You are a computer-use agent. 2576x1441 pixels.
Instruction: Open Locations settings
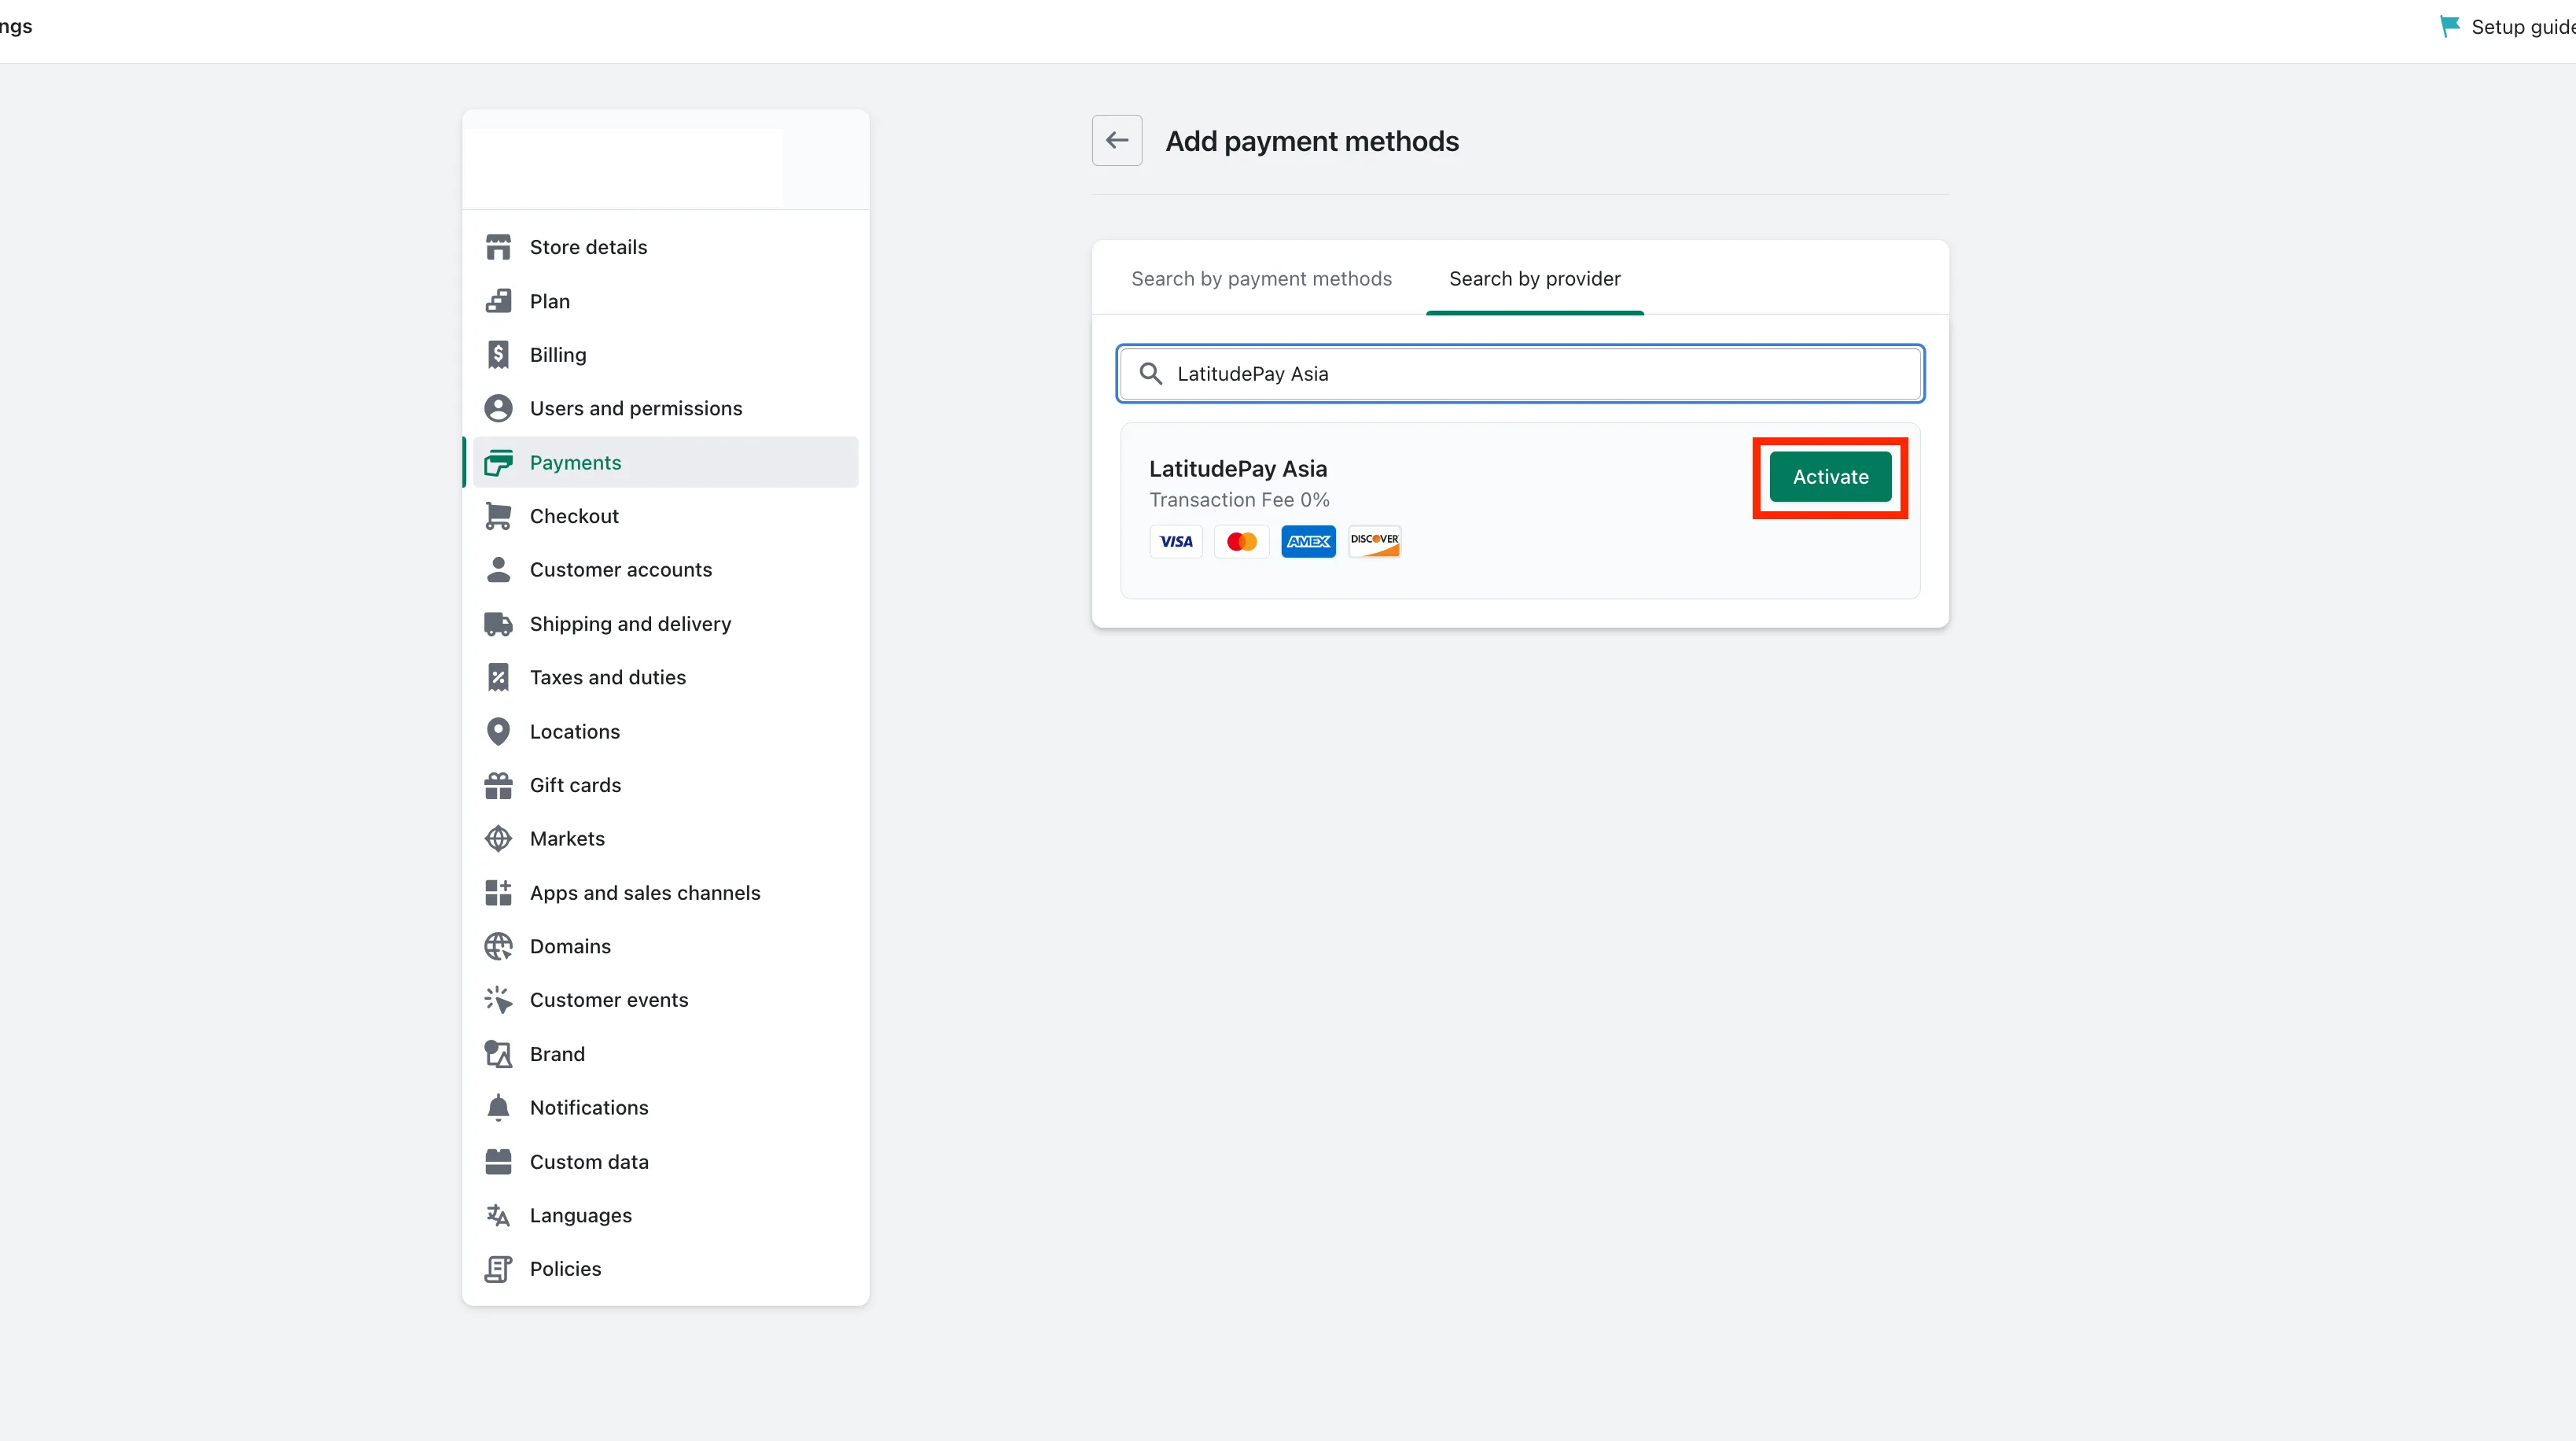click(x=666, y=731)
